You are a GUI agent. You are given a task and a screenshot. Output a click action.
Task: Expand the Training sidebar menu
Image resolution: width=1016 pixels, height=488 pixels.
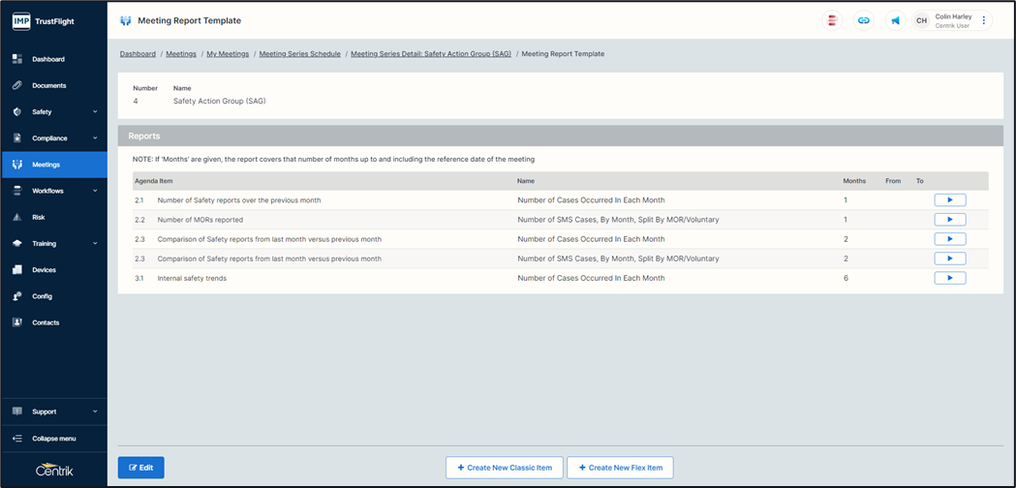pos(94,244)
